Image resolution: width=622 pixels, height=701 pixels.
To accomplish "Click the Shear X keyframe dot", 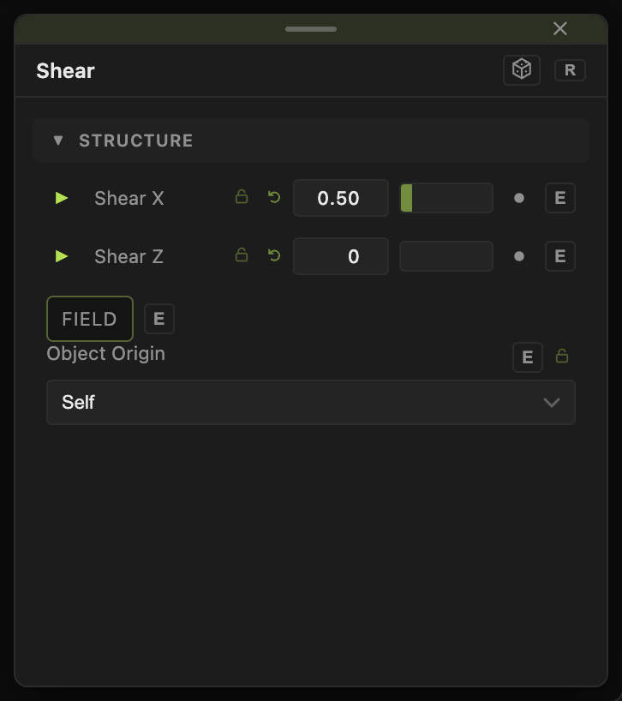I will tap(519, 198).
